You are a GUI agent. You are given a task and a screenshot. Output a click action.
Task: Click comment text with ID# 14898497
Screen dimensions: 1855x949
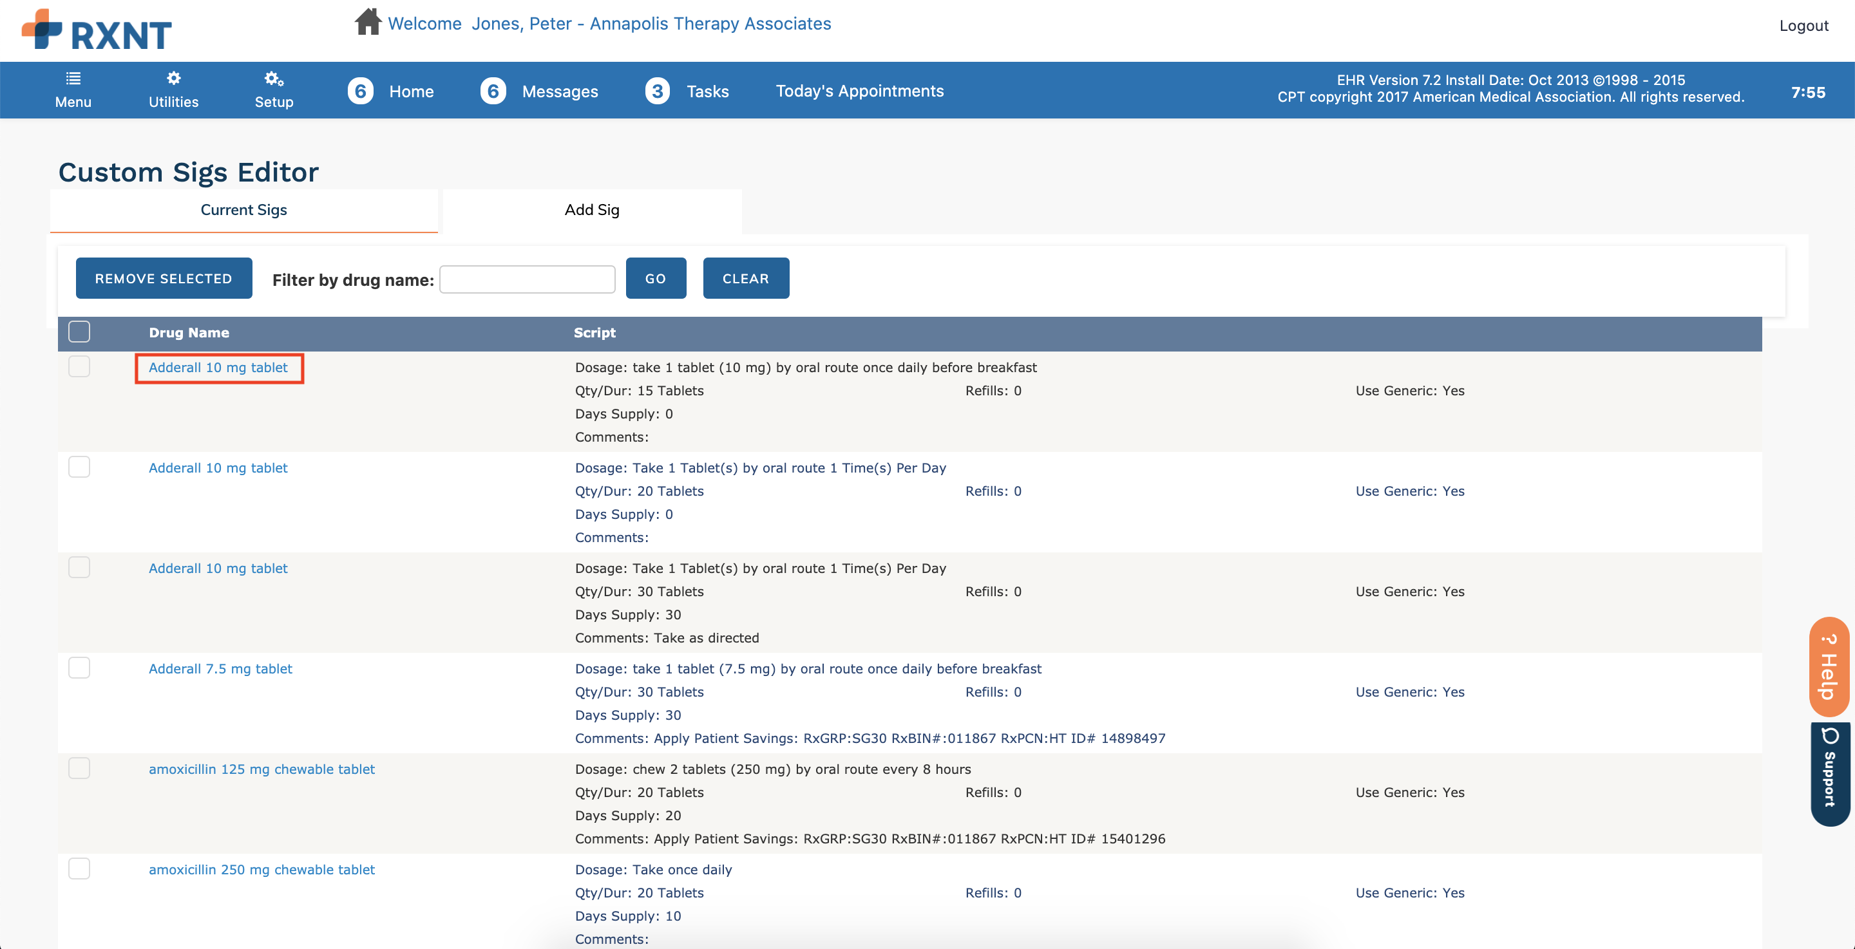point(870,738)
